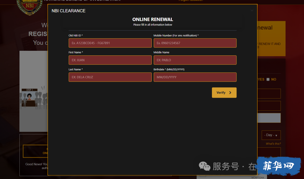Select the Middle Name input field

(x=195, y=60)
